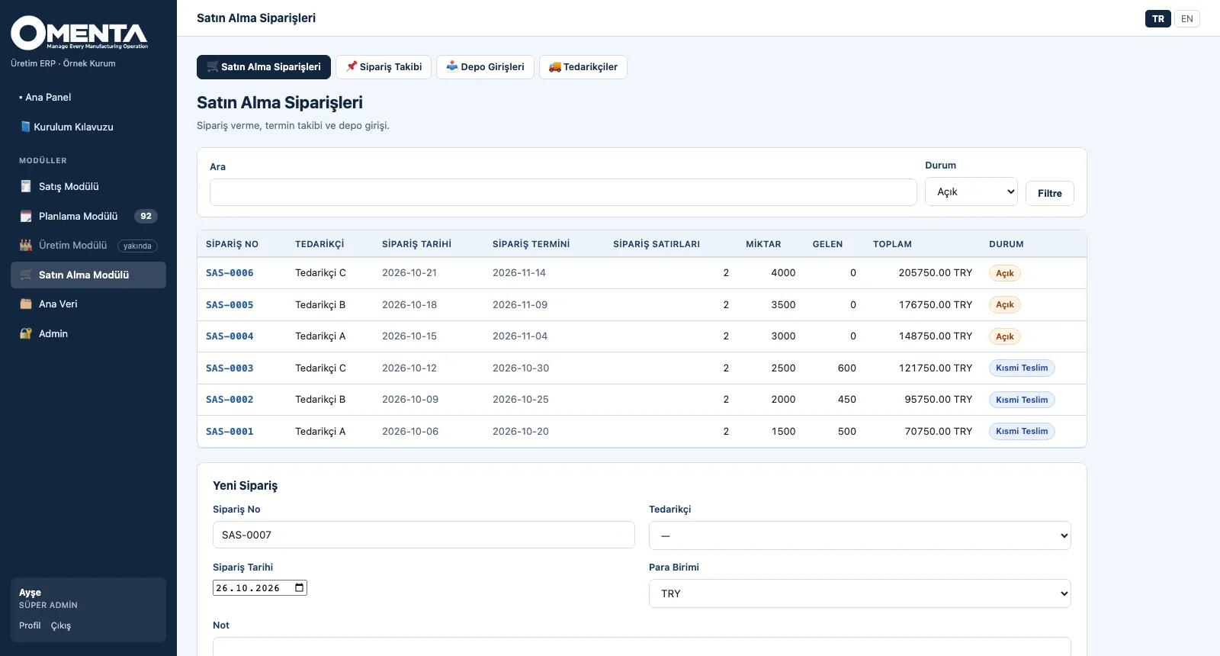The height and width of the screenshot is (656, 1220).
Task: Switch to Depo Girişleri tab
Action: pyautogui.click(x=485, y=66)
